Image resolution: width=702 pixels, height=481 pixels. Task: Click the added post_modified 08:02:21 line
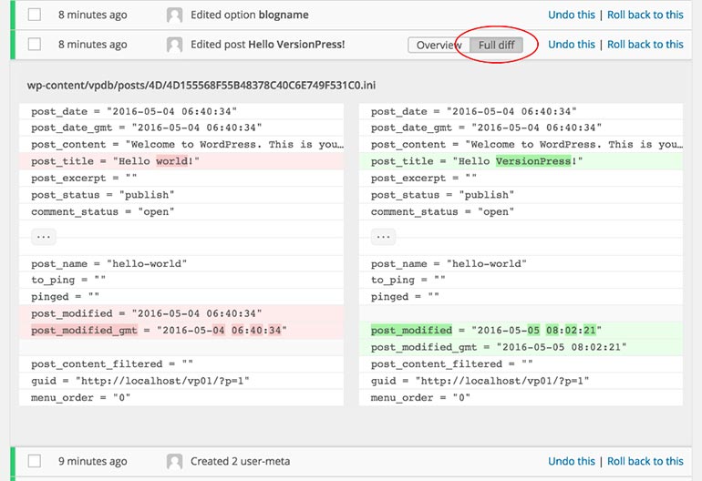(521, 330)
